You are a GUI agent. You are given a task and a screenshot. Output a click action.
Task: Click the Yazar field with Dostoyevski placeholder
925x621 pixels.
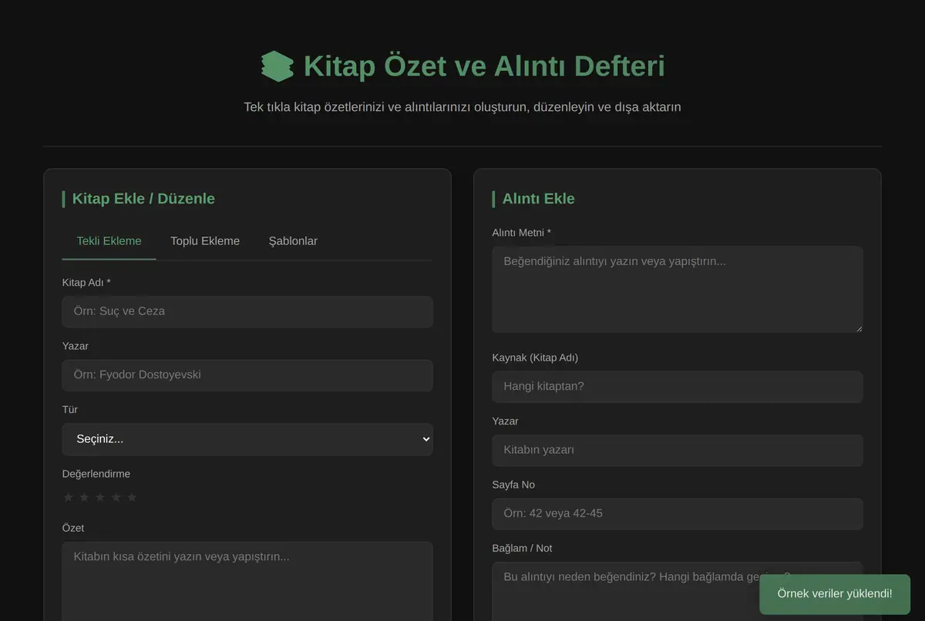pos(247,375)
